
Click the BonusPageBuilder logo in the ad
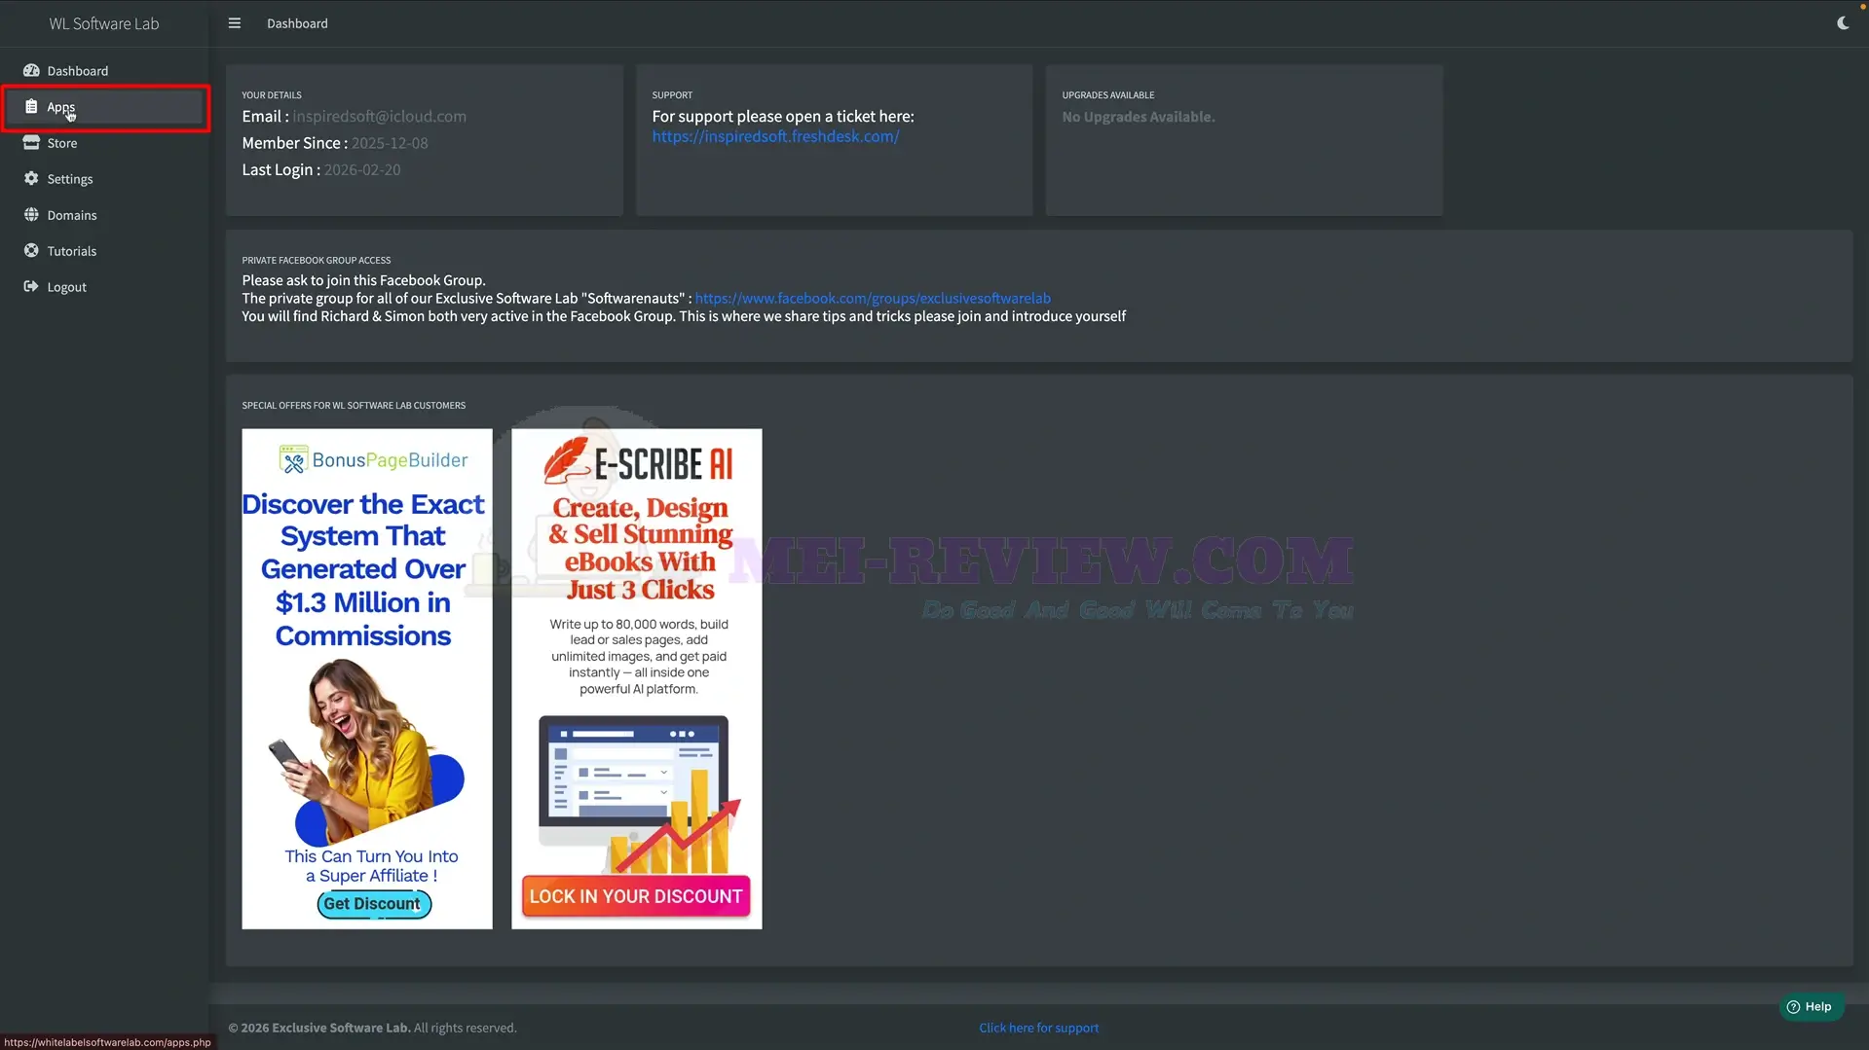pyautogui.click(x=372, y=460)
